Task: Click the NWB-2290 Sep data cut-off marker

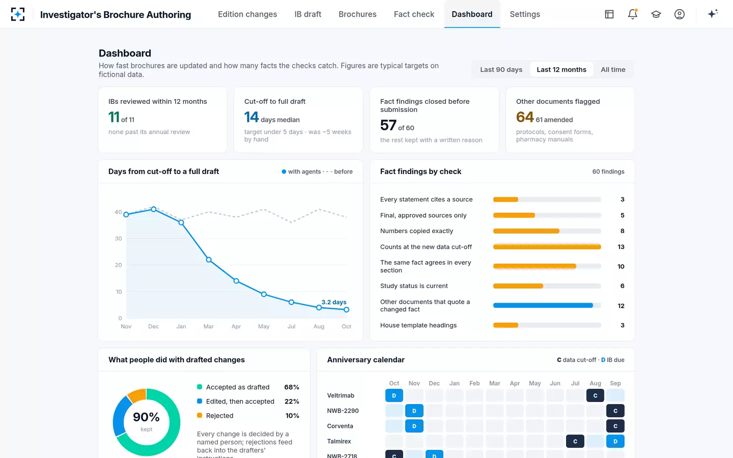Action: (615, 411)
